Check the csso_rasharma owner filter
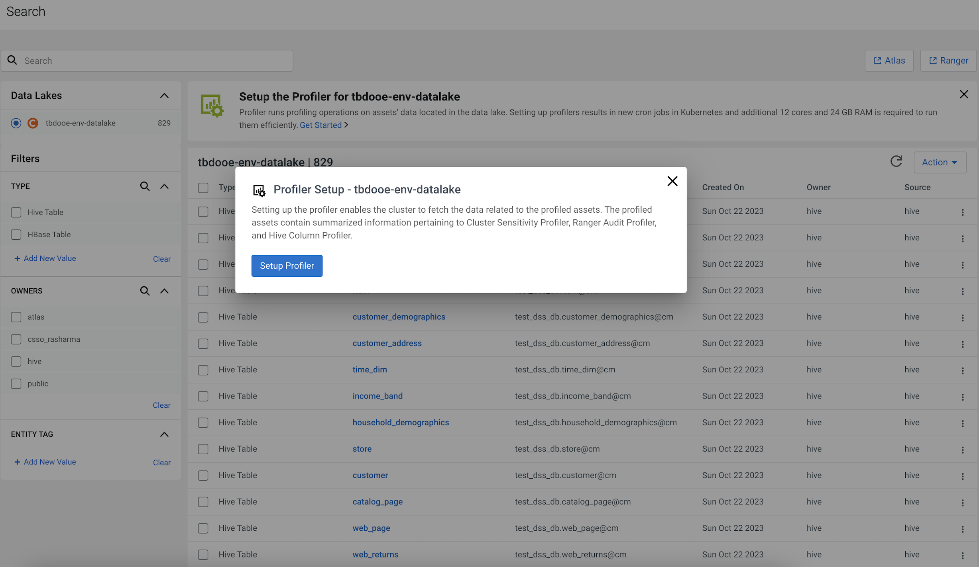 tap(16, 339)
